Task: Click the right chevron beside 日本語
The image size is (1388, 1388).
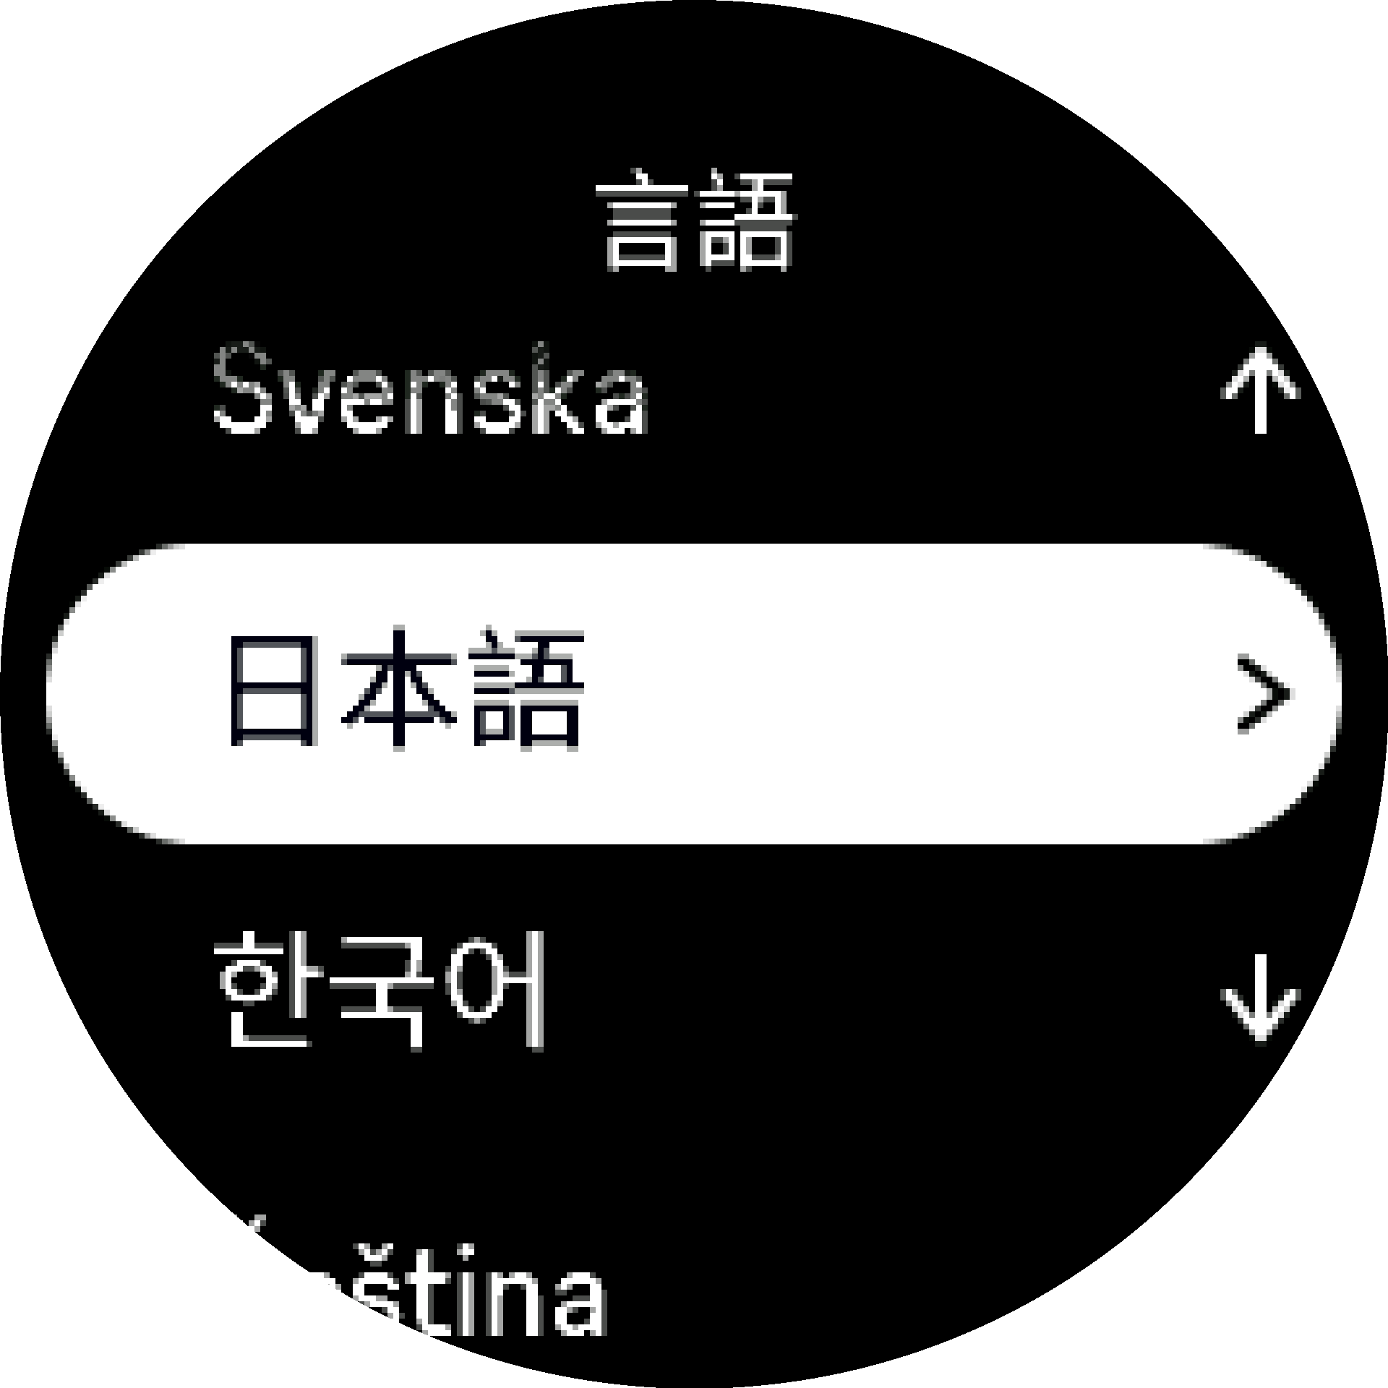Action: point(1261,694)
